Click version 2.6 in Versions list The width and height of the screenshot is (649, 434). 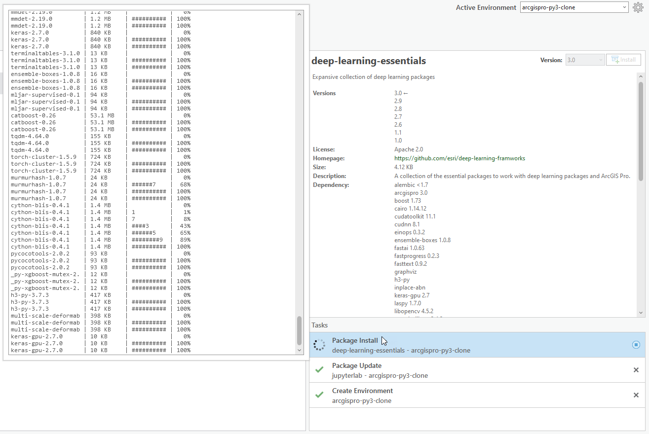pyautogui.click(x=398, y=125)
